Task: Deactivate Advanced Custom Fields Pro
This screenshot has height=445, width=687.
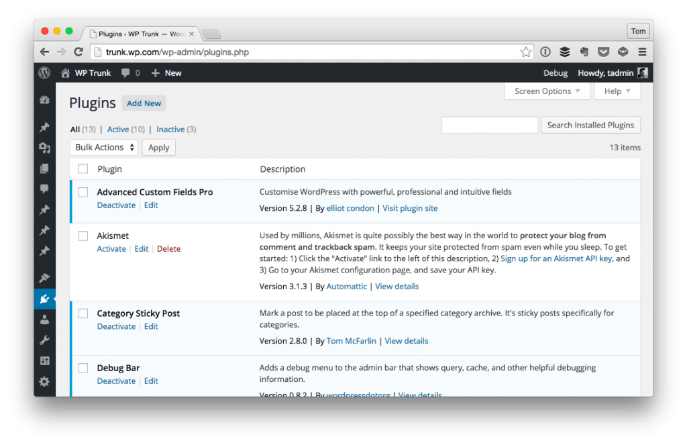Action: (x=116, y=205)
